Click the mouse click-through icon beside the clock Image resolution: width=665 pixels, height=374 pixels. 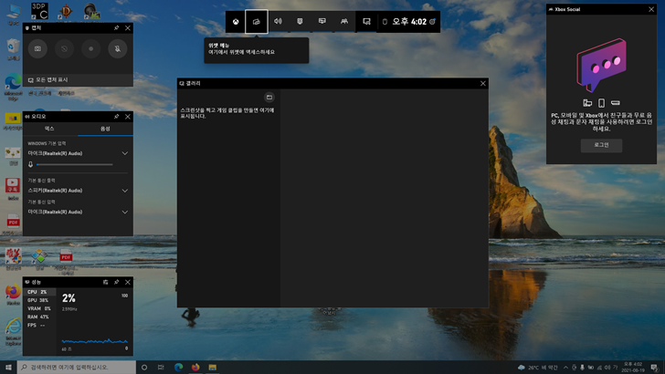(x=385, y=22)
